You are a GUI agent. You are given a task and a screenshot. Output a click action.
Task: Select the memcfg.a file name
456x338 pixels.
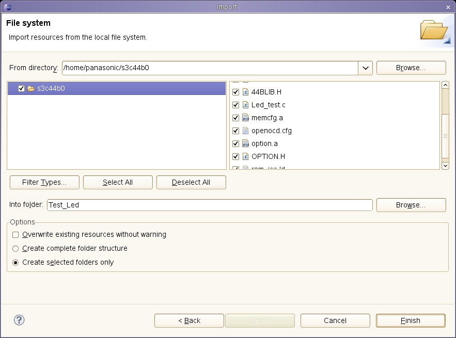coord(267,118)
